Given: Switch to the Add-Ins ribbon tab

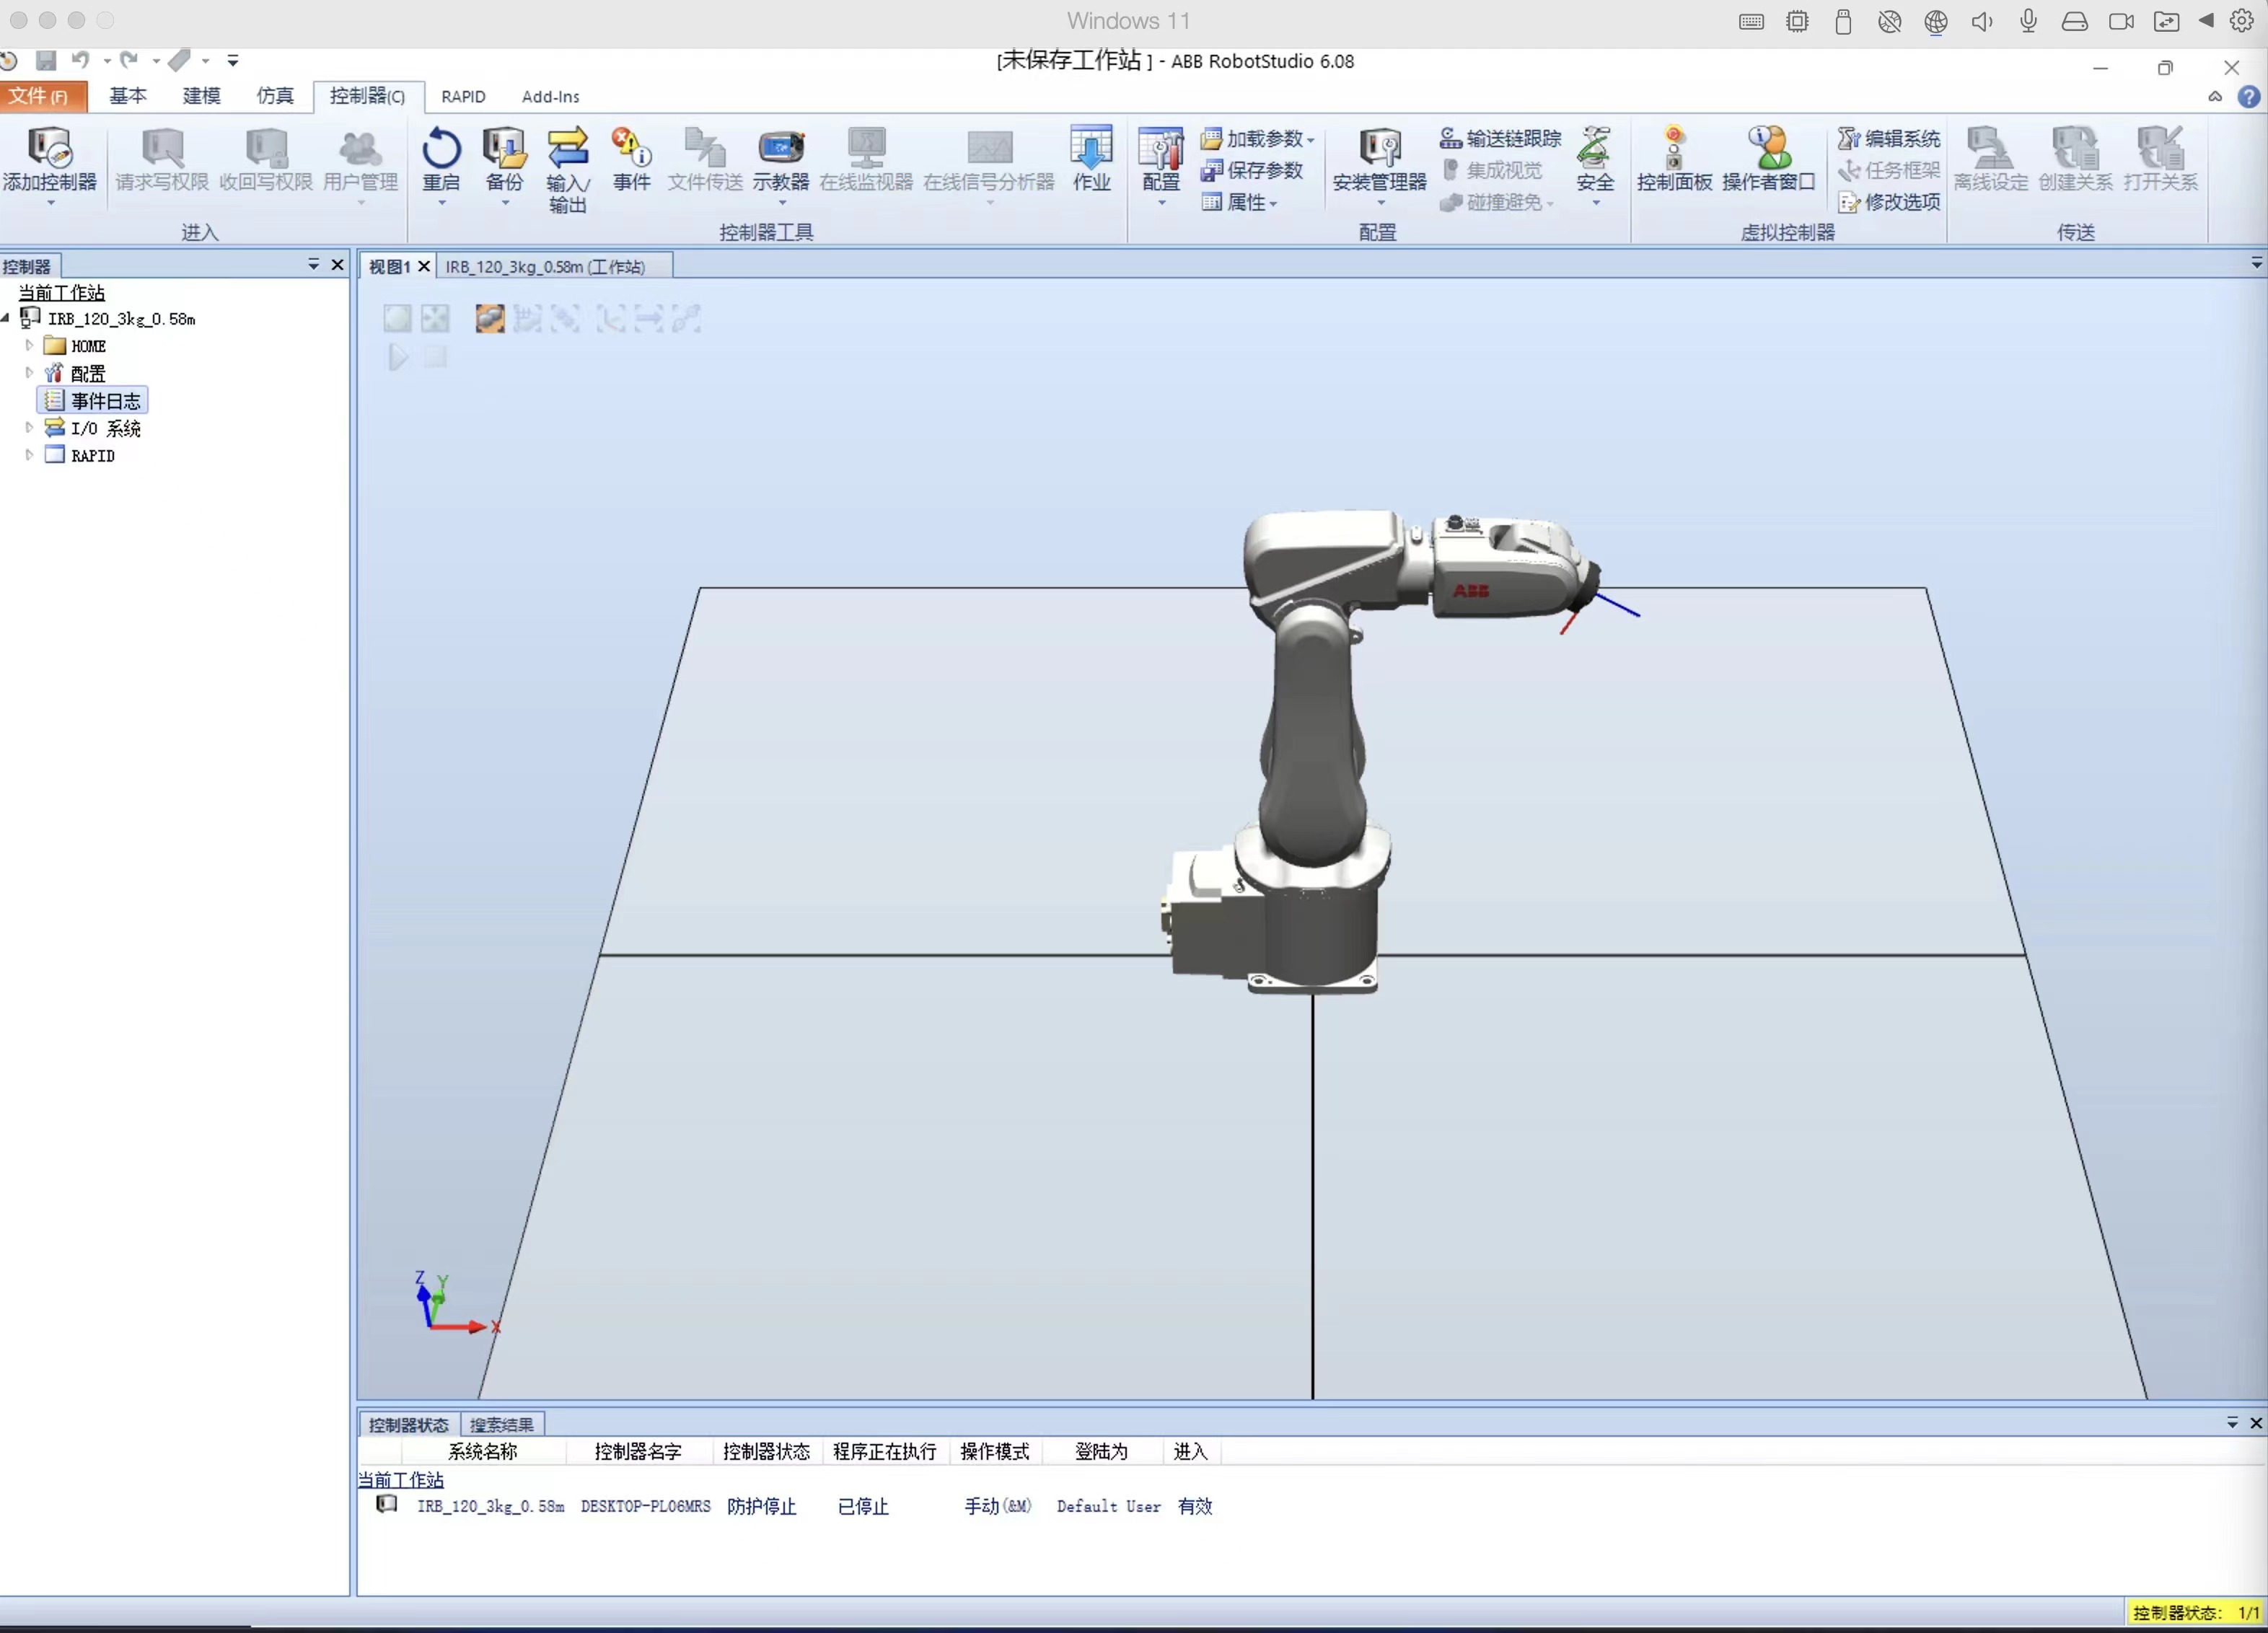Looking at the screenshot, I should tap(550, 97).
